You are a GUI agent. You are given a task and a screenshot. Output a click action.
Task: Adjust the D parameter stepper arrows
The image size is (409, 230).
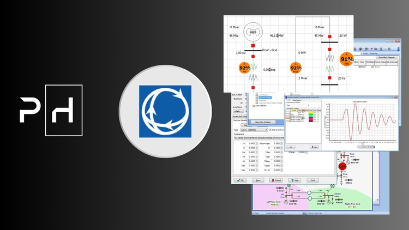[257, 148]
